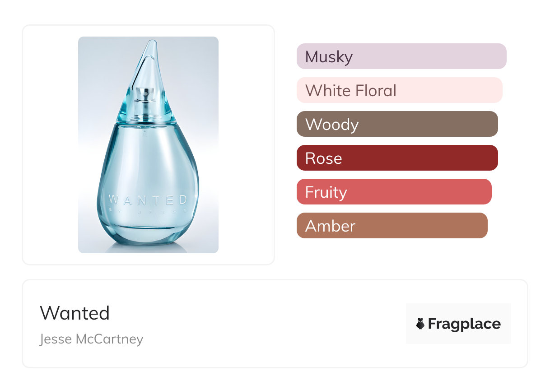Click the silver spray atomizer on the bottle

pyautogui.click(x=148, y=98)
